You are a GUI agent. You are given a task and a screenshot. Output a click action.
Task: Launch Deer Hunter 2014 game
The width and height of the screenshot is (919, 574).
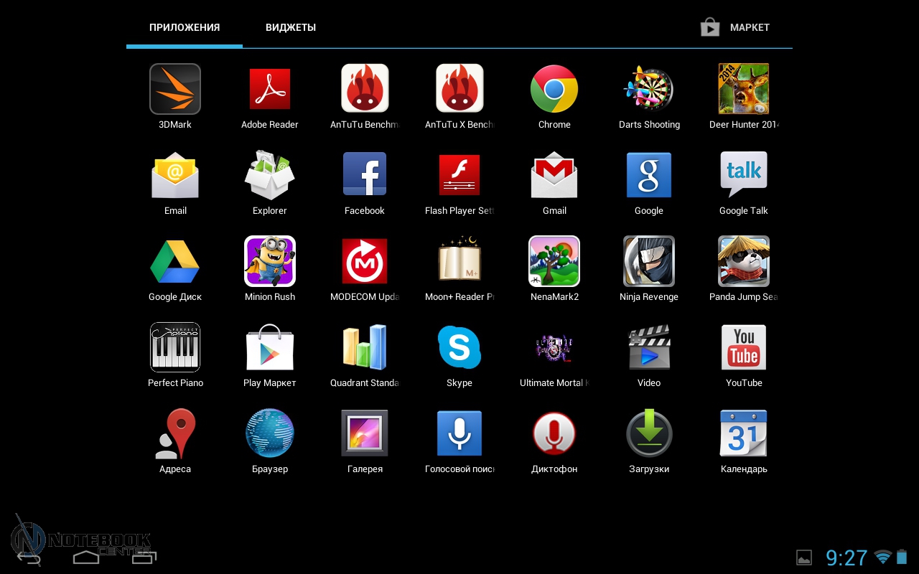pyautogui.click(x=744, y=89)
